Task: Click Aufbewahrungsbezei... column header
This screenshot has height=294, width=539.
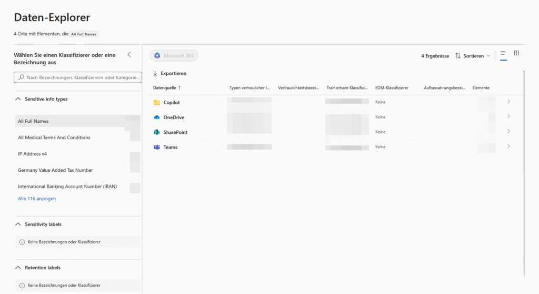Action: [x=444, y=88]
